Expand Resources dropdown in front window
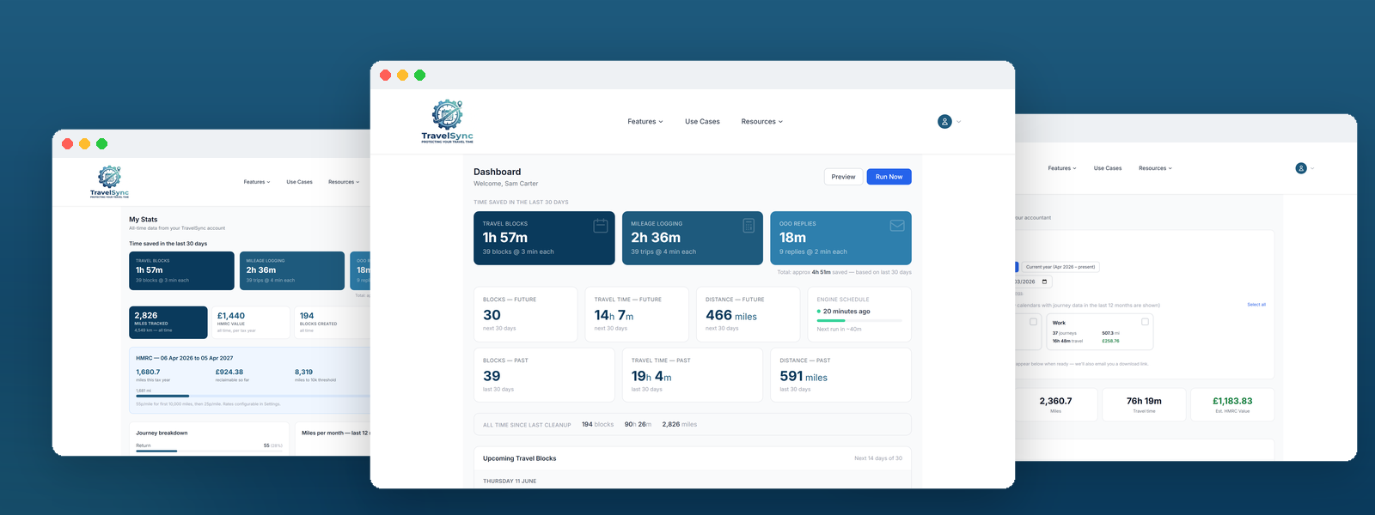The height and width of the screenshot is (515, 1375). (762, 122)
